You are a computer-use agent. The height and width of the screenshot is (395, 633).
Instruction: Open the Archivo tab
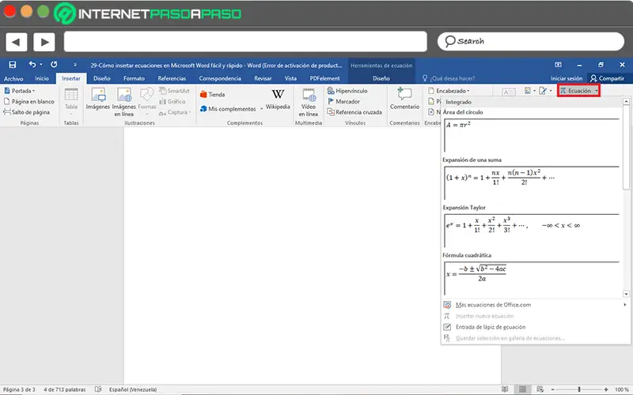pyautogui.click(x=13, y=78)
